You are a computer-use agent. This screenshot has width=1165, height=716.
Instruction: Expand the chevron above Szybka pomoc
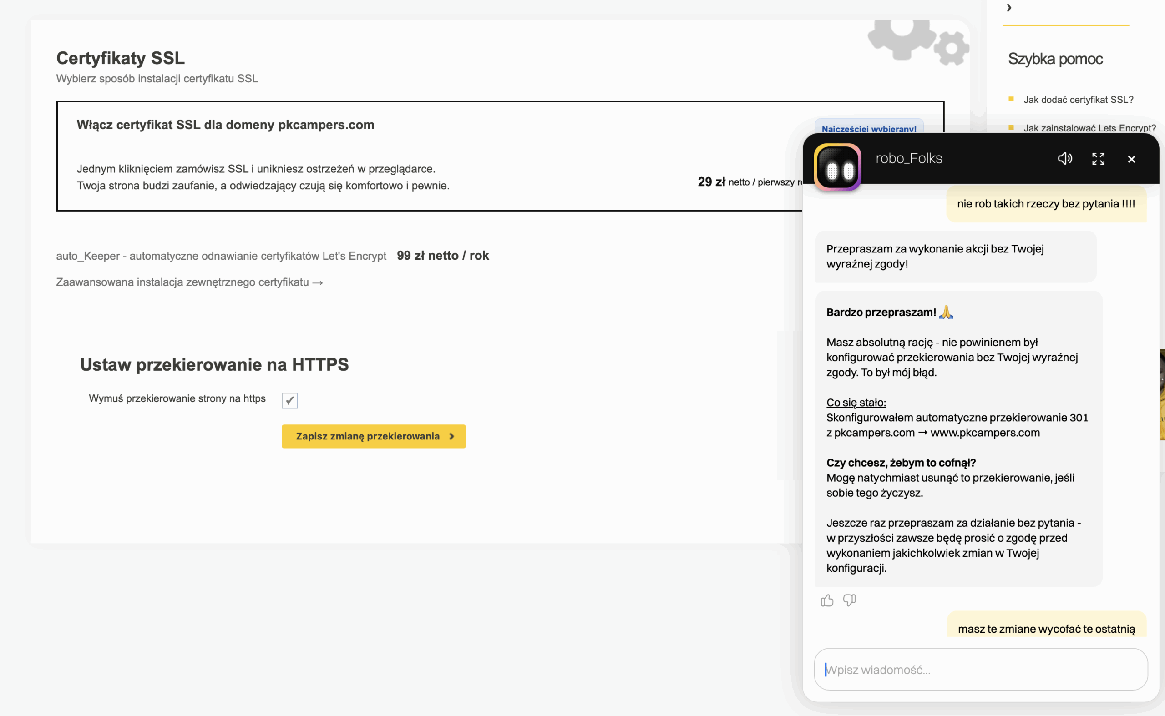coord(1008,8)
